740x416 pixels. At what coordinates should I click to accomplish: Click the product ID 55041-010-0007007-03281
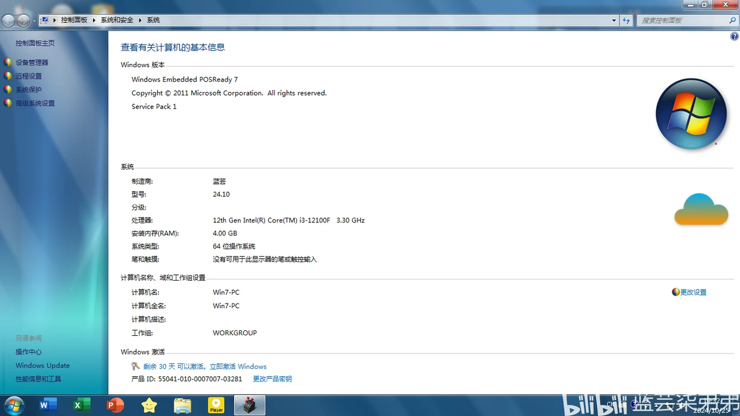[x=200, y=379]
